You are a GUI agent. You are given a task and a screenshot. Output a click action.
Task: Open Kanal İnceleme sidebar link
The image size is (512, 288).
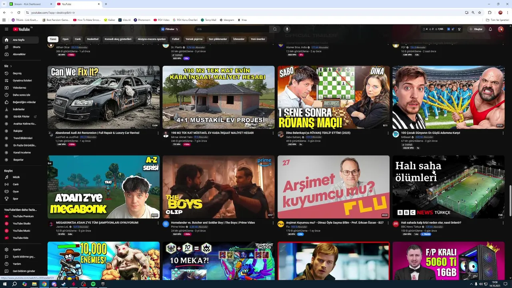22,152
